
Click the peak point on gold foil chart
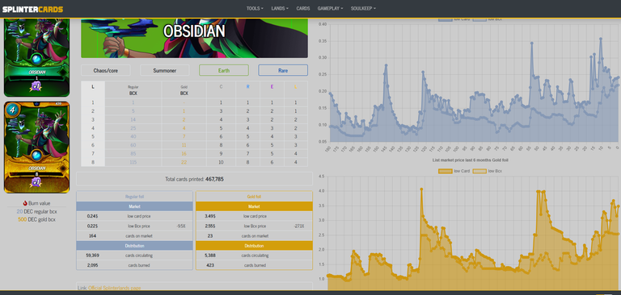pos(421,189)
